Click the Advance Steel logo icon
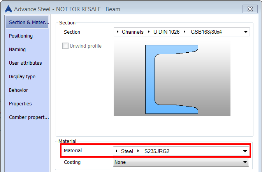 tap(9, 9)
